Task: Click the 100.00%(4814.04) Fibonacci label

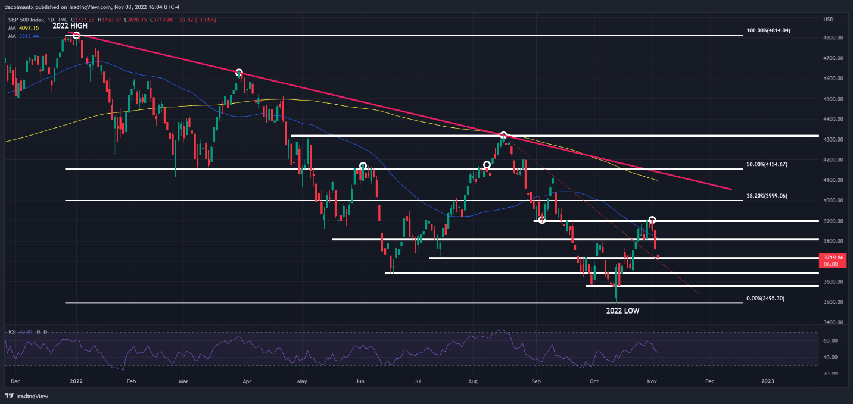Action: coord(768,30)
